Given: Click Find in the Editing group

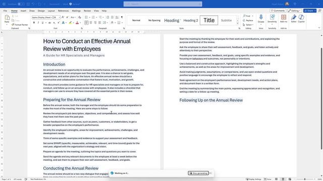Looking at the screenshot, I should [x=247, y=16].
